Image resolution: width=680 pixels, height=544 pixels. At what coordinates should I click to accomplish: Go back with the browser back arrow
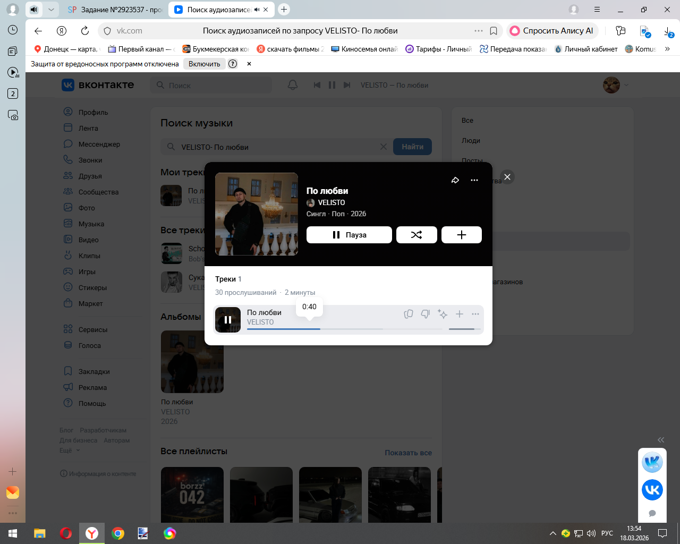(x=38, y=31)
